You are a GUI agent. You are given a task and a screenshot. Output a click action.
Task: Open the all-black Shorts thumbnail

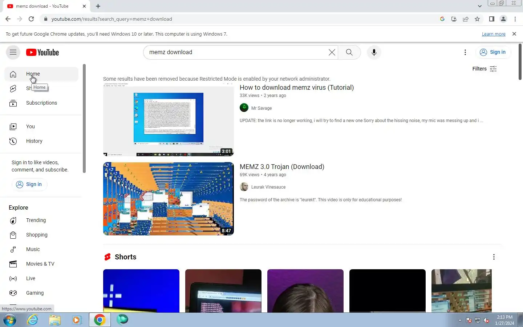[x=388, y=291]
